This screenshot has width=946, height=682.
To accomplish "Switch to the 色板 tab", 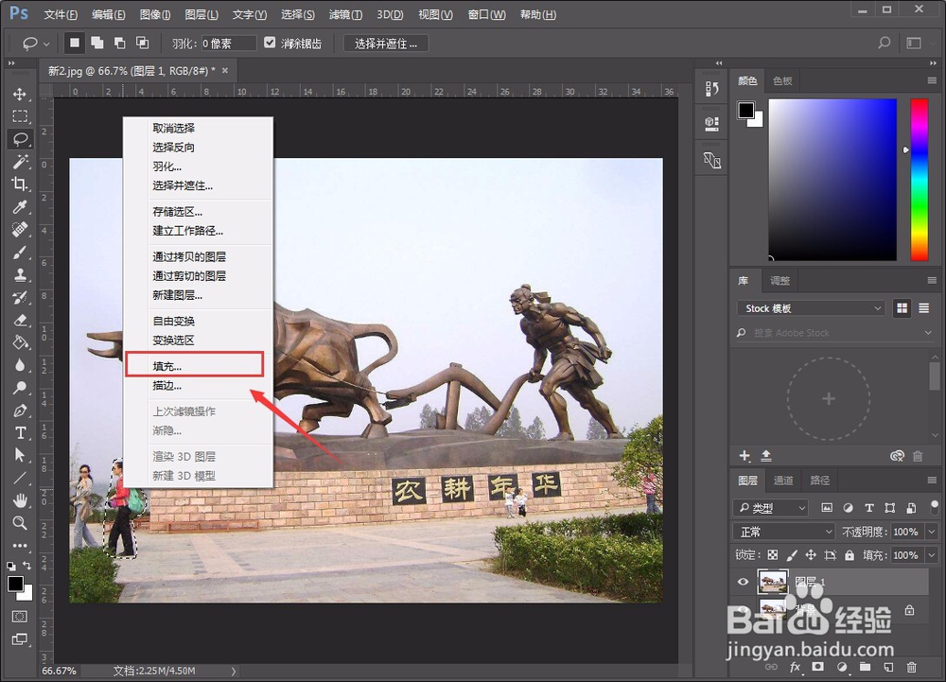I will [782, 80].
